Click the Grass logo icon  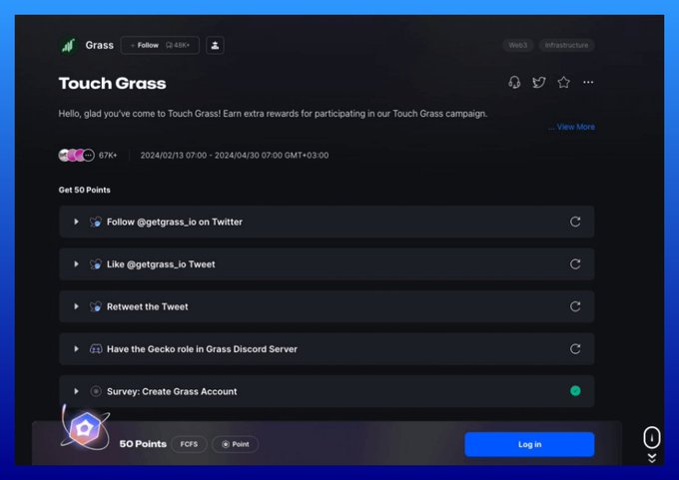[69, 45]
